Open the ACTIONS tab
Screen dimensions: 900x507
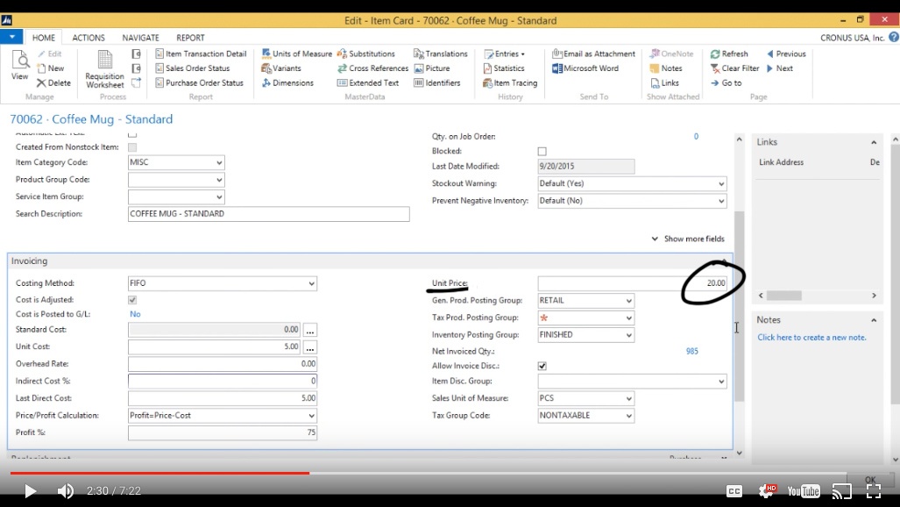(89, 37)
